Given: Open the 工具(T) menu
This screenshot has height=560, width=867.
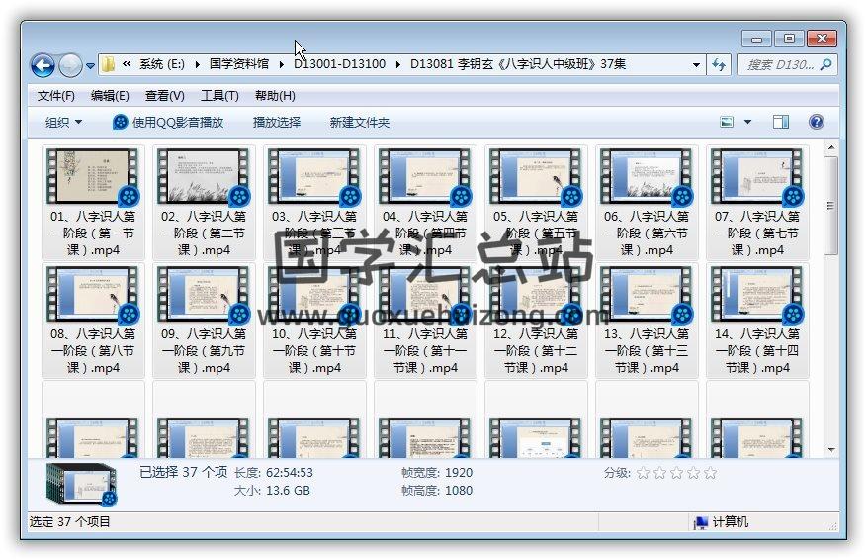Looking at the screenshot, I should [x=219, y=96].
